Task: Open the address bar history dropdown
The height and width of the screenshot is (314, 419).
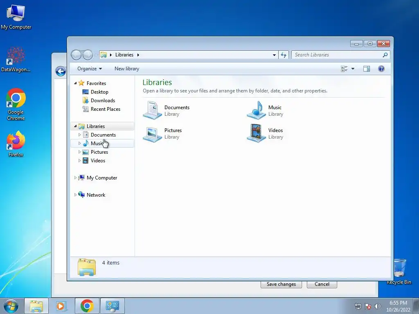Action: (274, 55)
